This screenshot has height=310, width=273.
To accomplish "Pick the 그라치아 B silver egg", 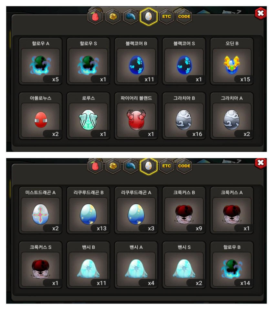I will [x=184, y=116].
